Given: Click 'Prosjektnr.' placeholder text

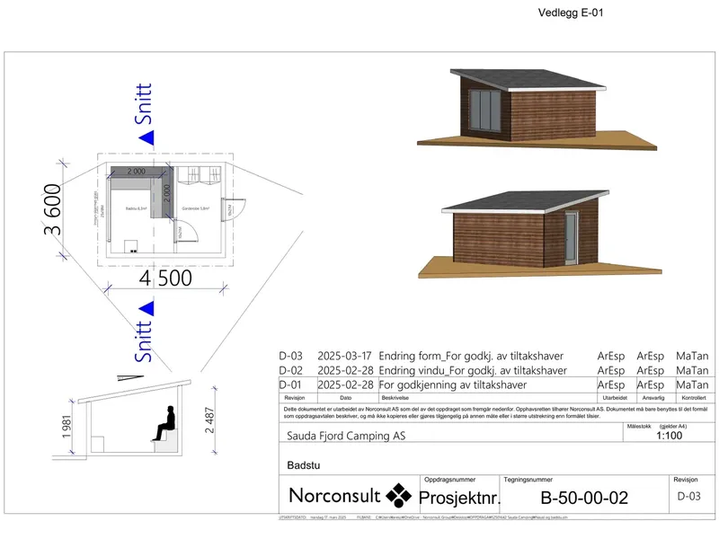Looking at the screenshot, I should pyautogui.click(x=460, y=498).
